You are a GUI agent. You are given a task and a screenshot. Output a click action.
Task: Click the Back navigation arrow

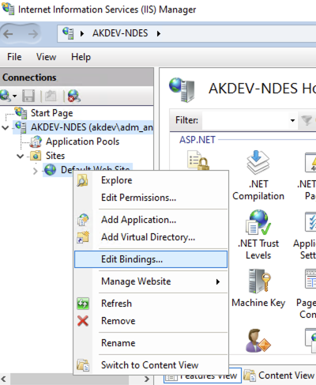click(x=8, y=34)
